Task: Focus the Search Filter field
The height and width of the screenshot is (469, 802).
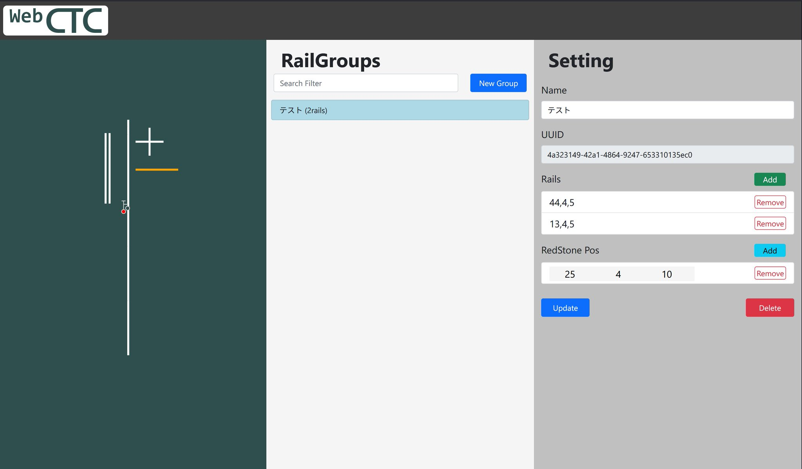Action: 365,83
